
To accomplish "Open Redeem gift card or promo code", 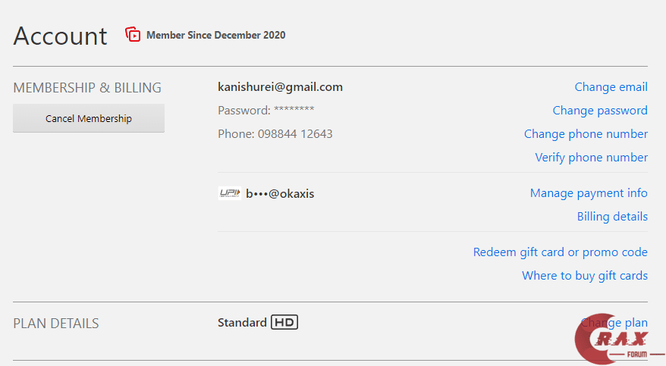I will [560, 252].
